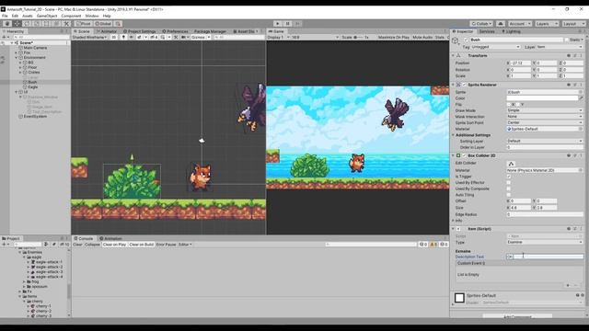Viewport: 589px width, 331px height.
Task: Click the GameObject cube icon in Inspector
Action: 456,41
